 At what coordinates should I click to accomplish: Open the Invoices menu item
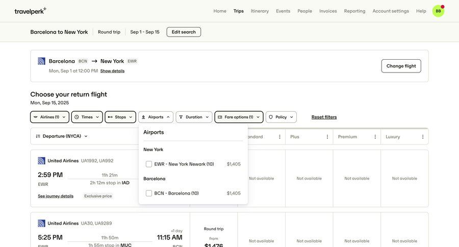click(x=328, y=11)
